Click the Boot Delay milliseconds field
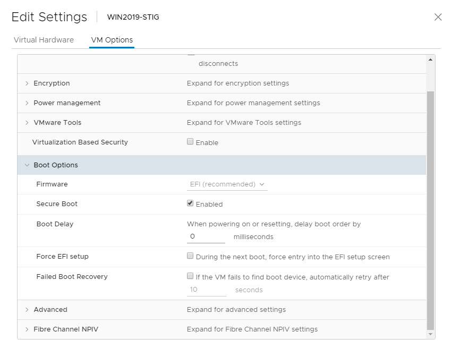452x348 pixels. (206, 236)
